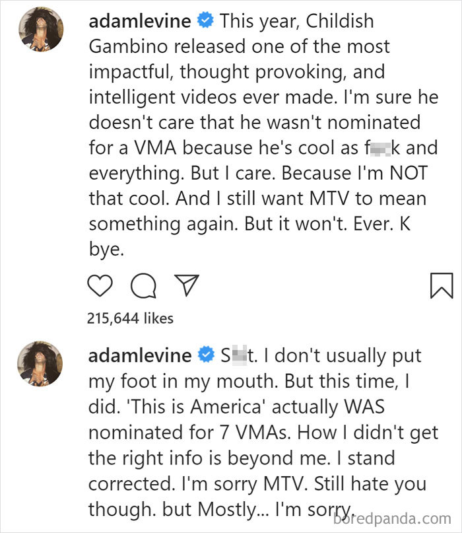
Task: Open comments via the speech bubble icon
Action: [x=144, y=285]
